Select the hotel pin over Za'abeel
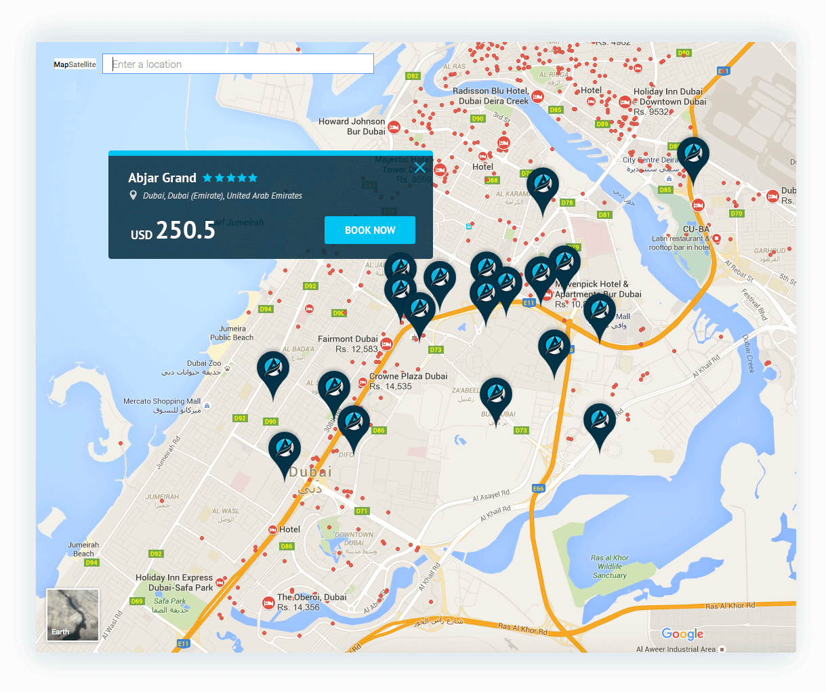 coord(495,401)
